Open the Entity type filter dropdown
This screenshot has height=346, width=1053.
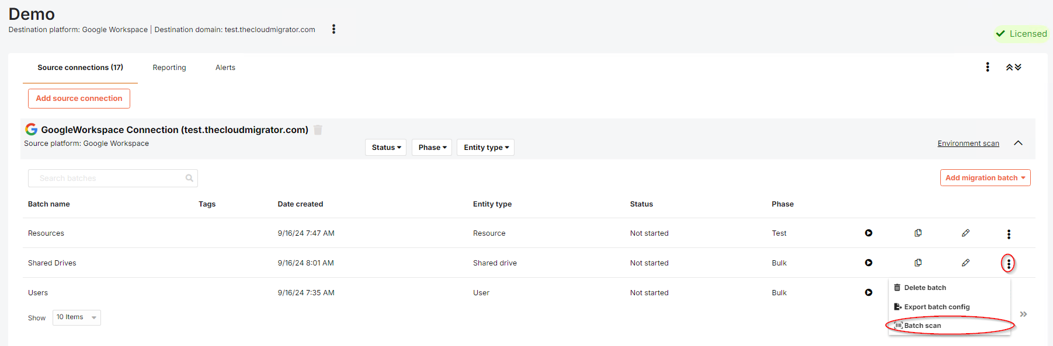(485, 147)
